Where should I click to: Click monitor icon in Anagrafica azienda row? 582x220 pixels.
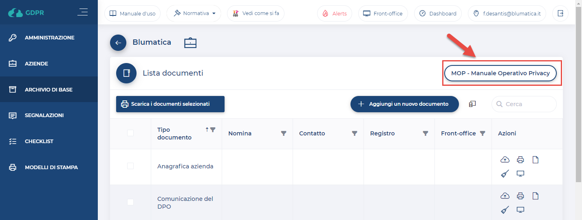point(520,174)
